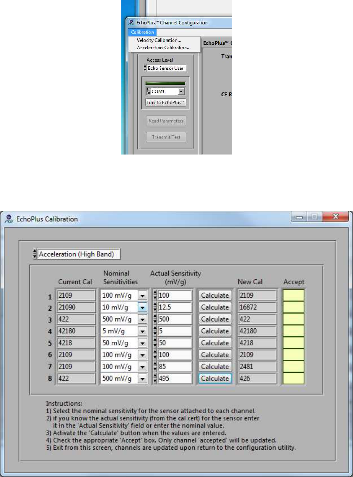
Task: Open channel 8 nominal sensitivity dropdown
Action: (142, 378)
